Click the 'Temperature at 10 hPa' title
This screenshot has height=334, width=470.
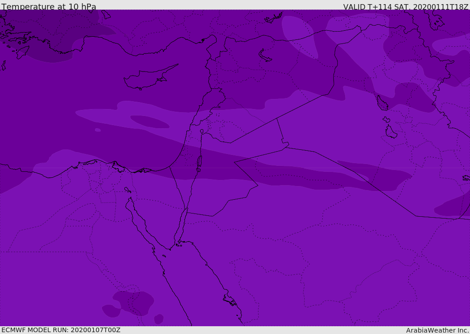49,6
